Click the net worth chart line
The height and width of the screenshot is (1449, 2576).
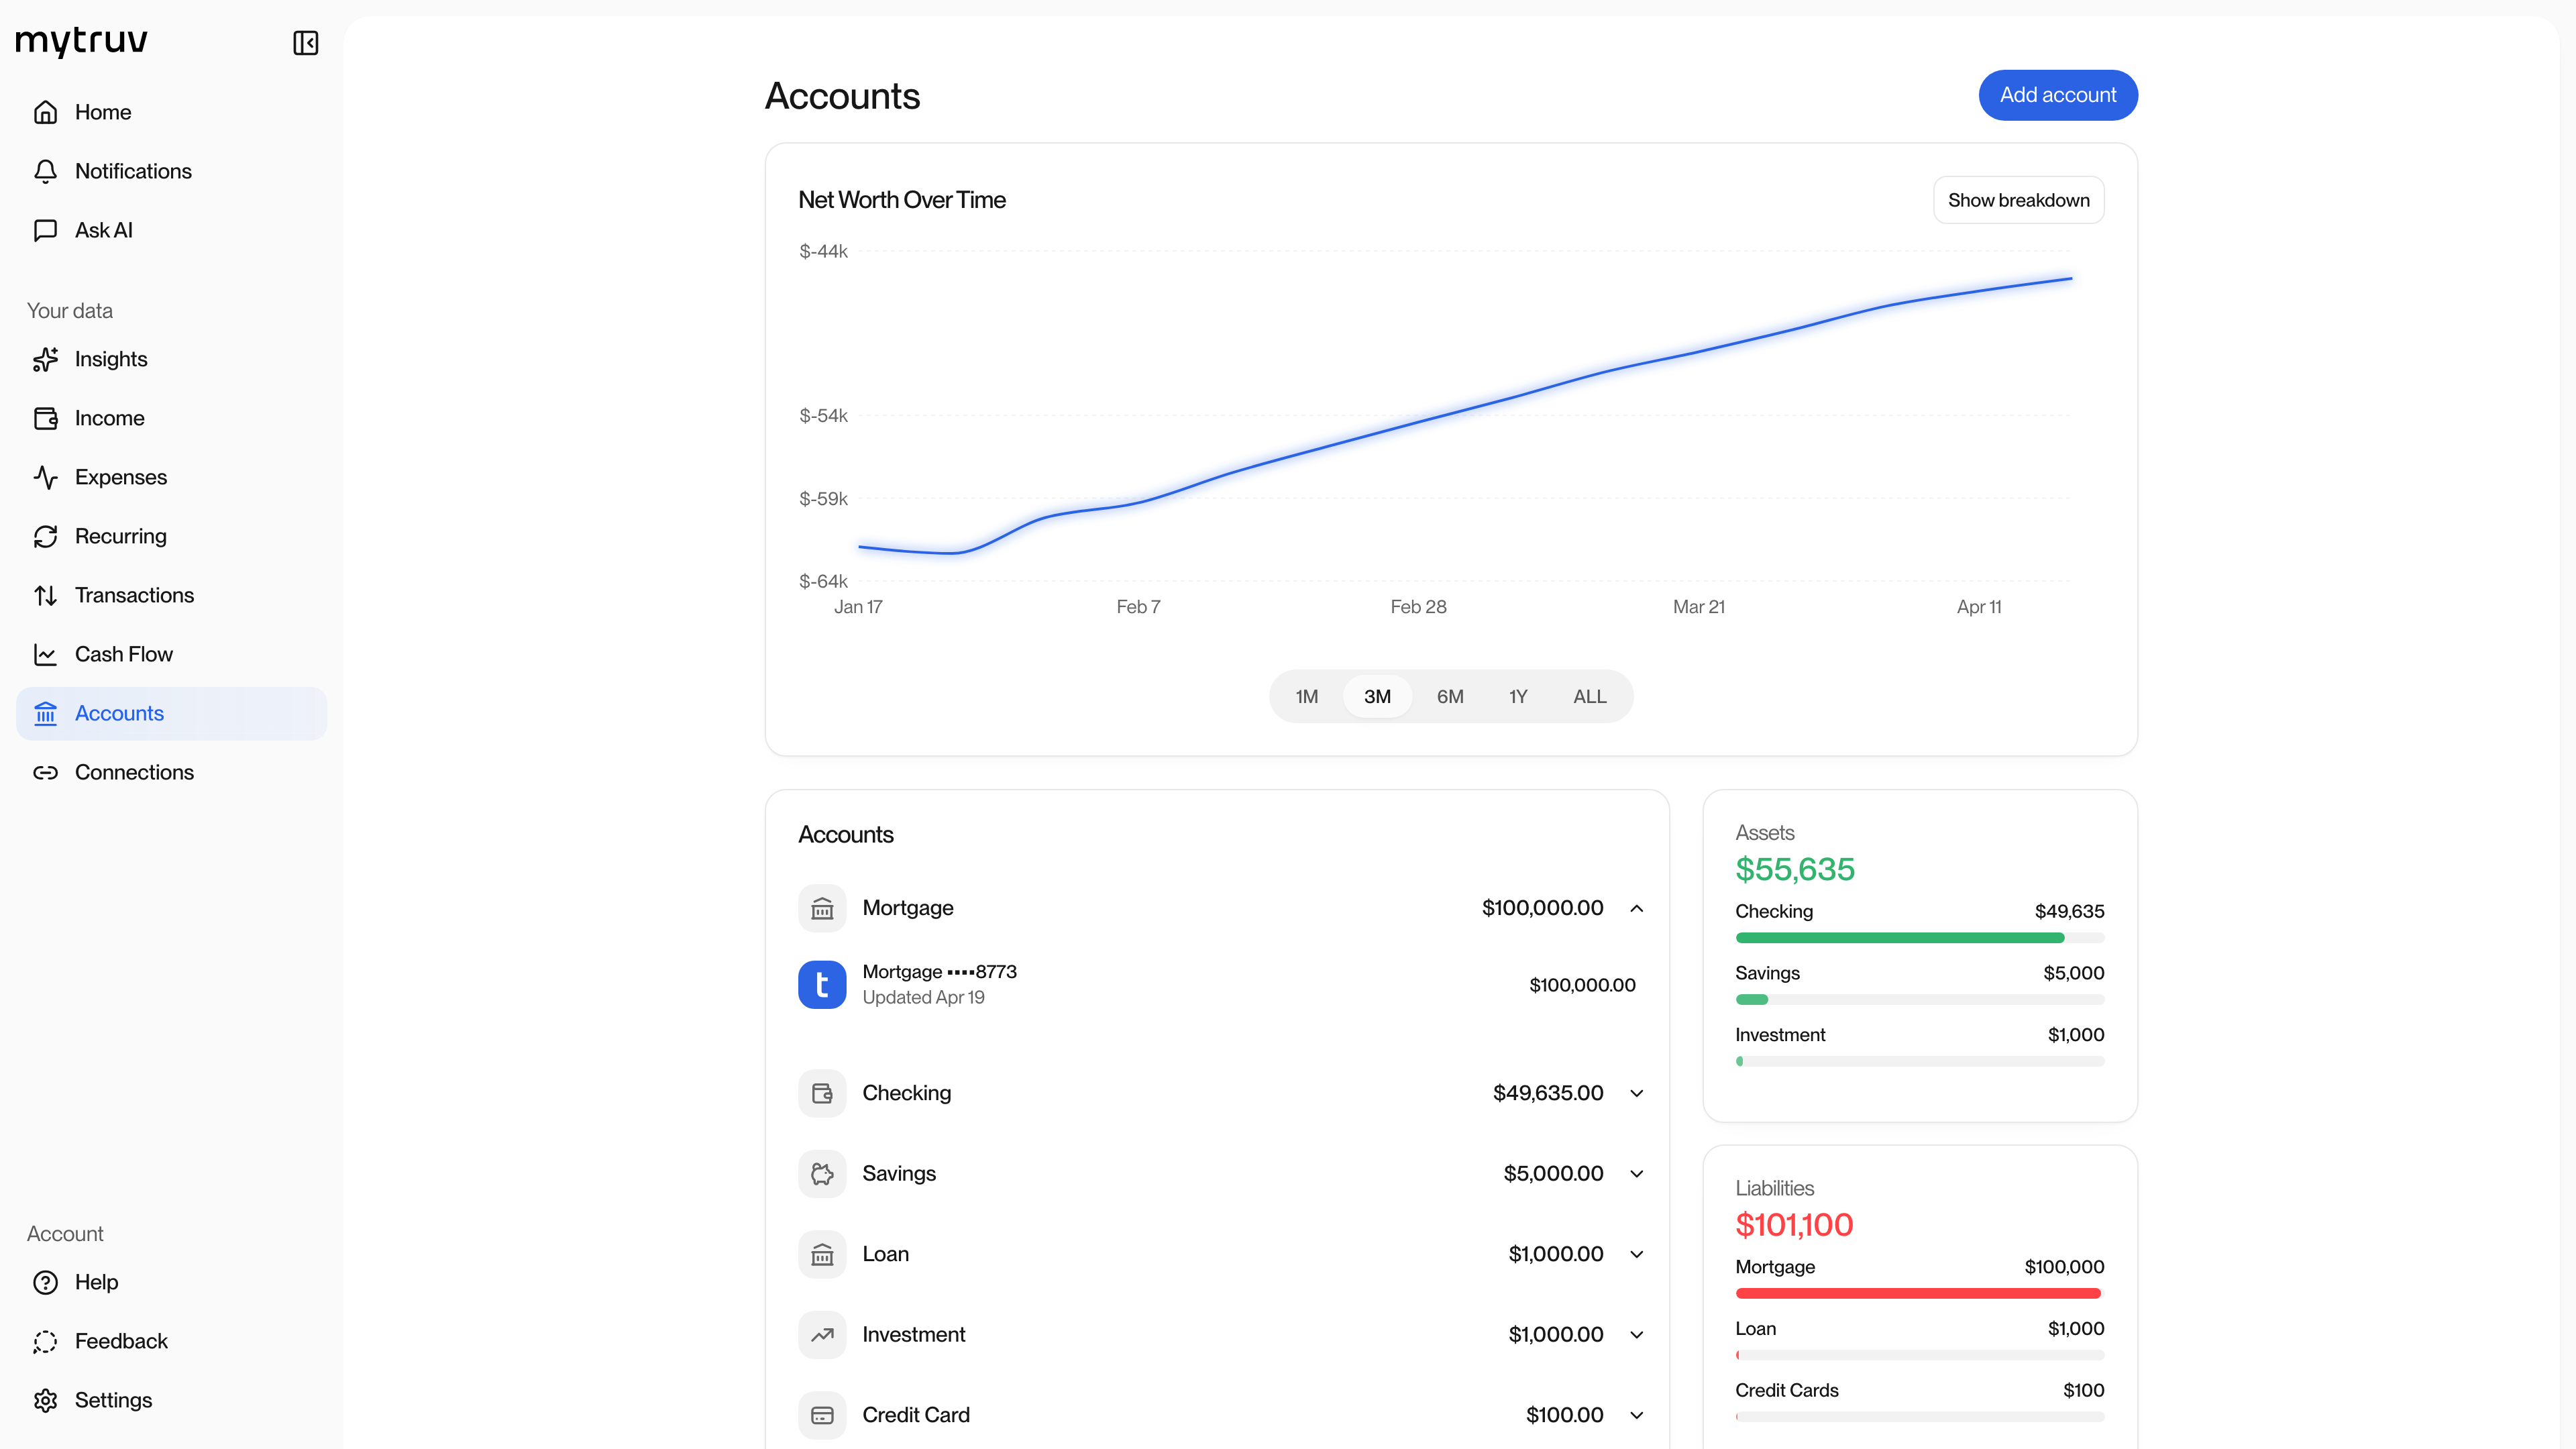(1466, 412)
